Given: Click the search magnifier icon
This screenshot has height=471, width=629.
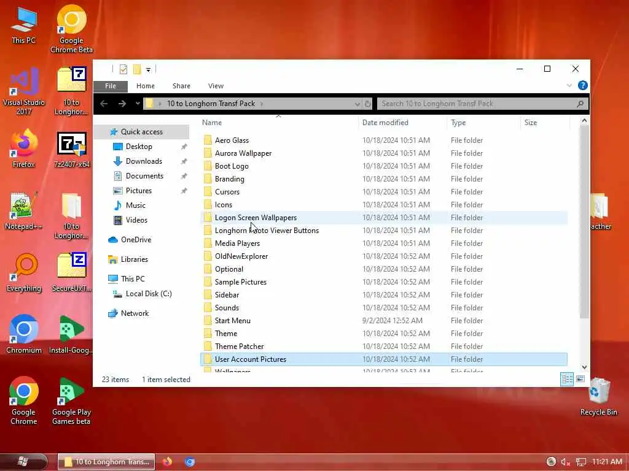Looking at the screenshot, I should pos(580,104).
